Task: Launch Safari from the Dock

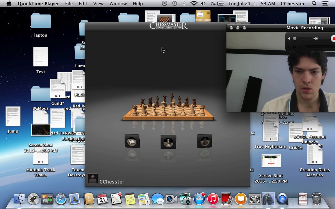Action: tap(61, 199)
